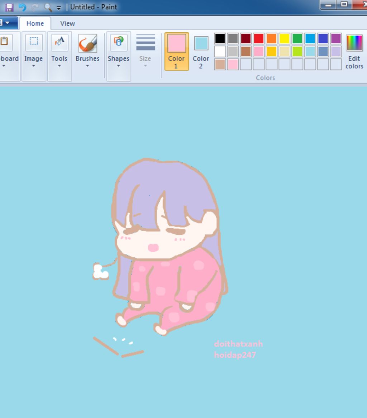Open Edit colors dialog
Image resolution: width=367 pixels, height=418 pixels.
pyautogui.click(x=354, y=52)
